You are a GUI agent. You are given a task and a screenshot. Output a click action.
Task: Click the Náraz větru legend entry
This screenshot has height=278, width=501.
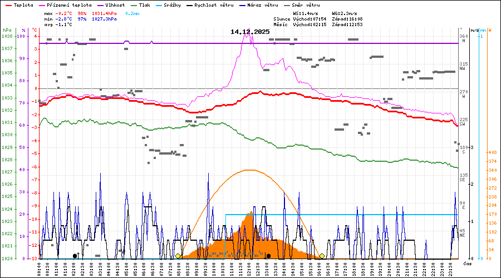(262, 5)
